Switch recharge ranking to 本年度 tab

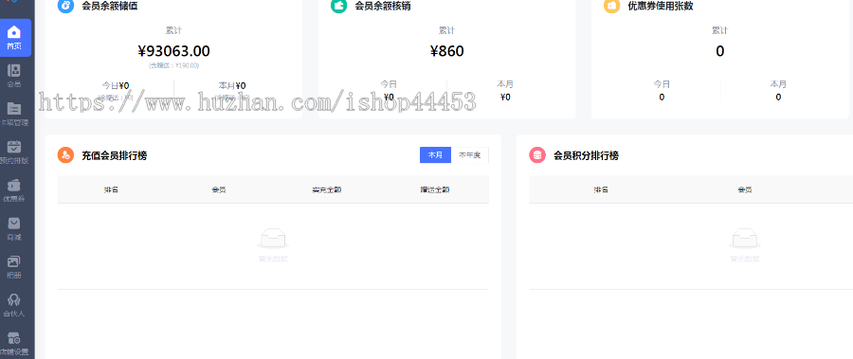pos(469,155)
